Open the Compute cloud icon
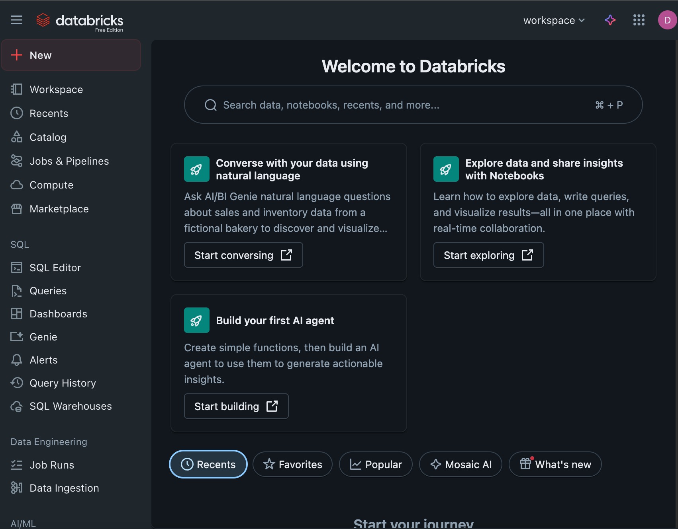The width and height of the screenshot is (678, 529). (17, 185)
